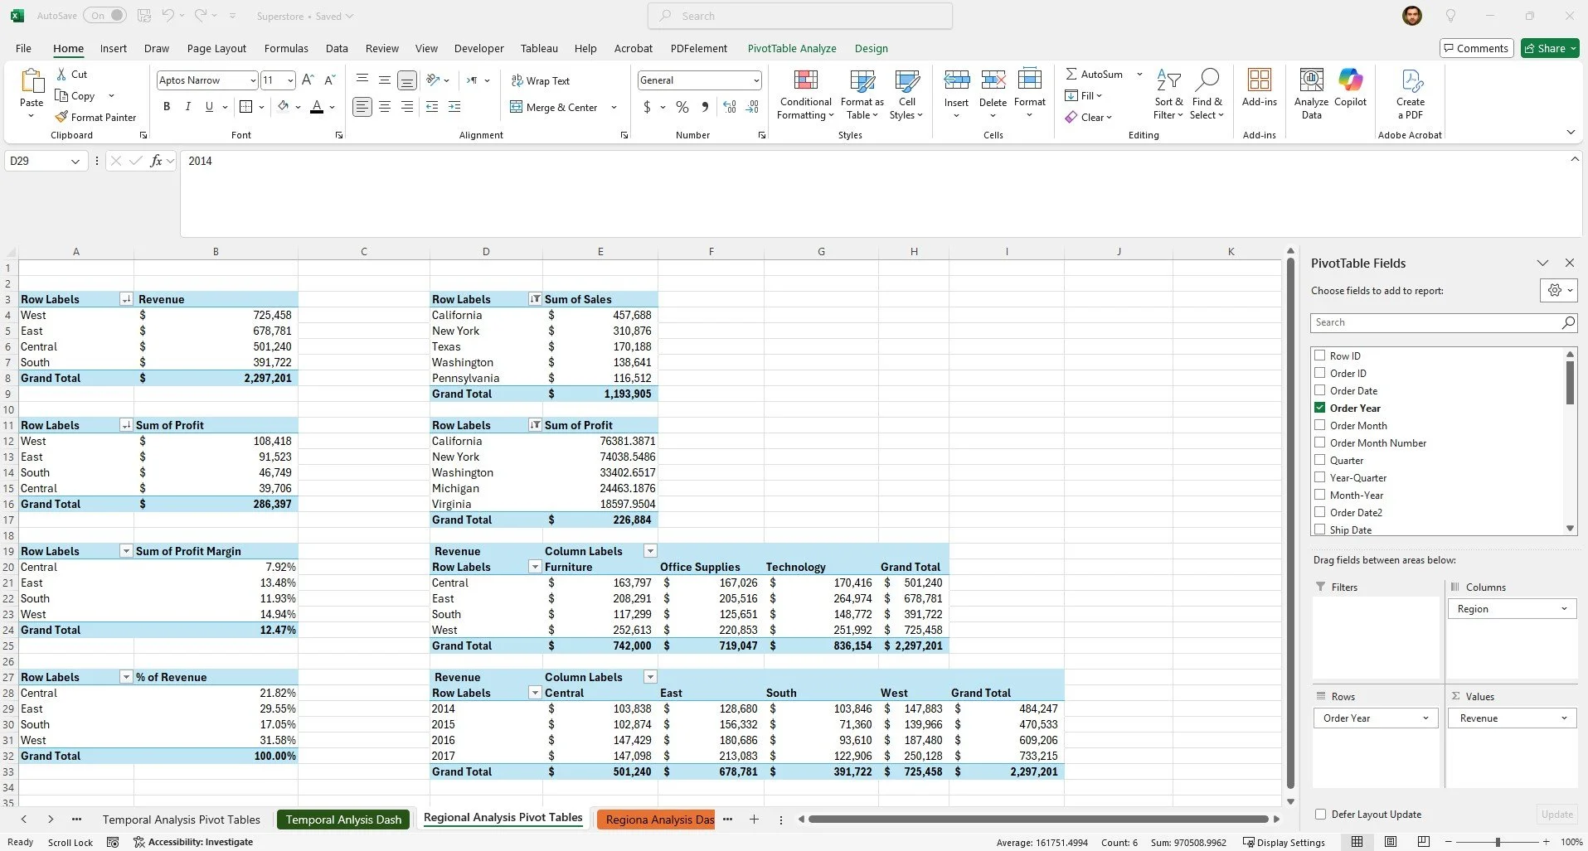Open Revenue dropdown in Values area

(x=1564, y=718)
